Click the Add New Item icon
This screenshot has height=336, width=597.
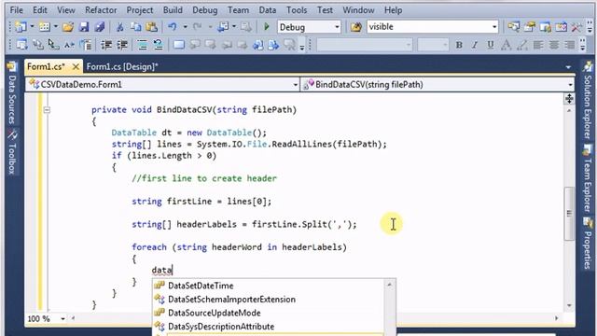[45, 27]
